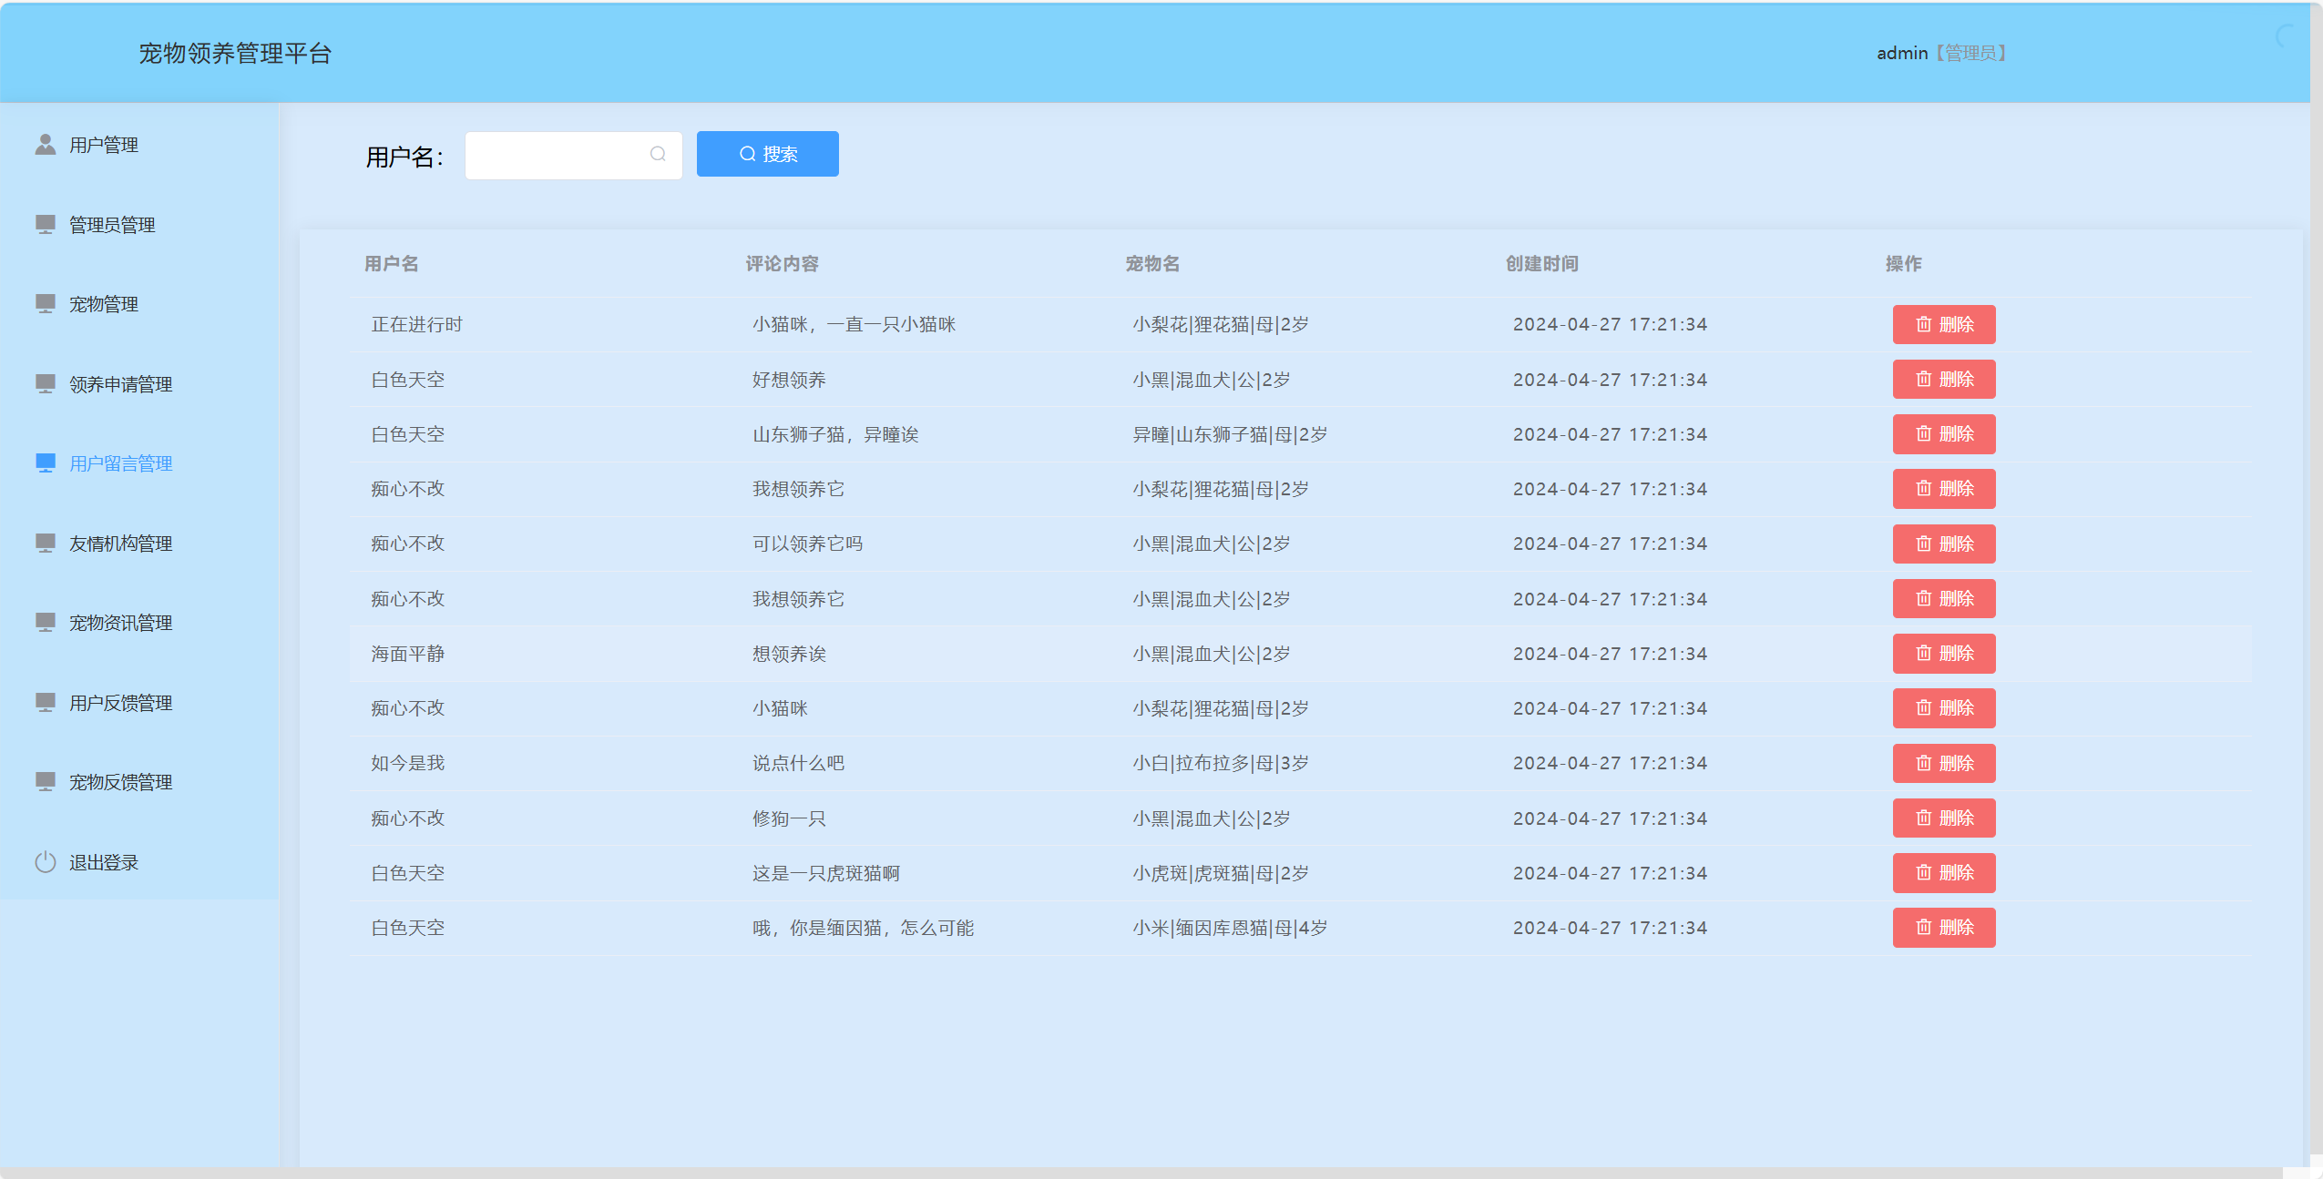This screenshot has width=2323, height=1179.
Task: Click the monitor icon beside 宠物反馈管理
Action: (46, 782)
